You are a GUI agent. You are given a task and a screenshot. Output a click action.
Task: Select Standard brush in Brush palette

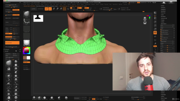(x=16, y=69)
